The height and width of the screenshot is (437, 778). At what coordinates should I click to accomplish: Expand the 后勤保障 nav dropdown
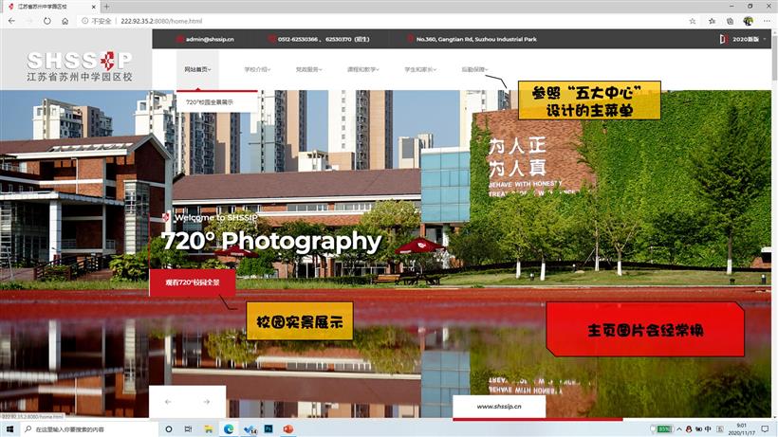[x=474, y=69]
